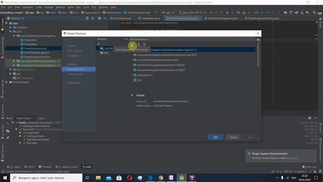Click the 'update' link in plugin notification
Viewport: 323px width, 182px height.
click(294, 158)
